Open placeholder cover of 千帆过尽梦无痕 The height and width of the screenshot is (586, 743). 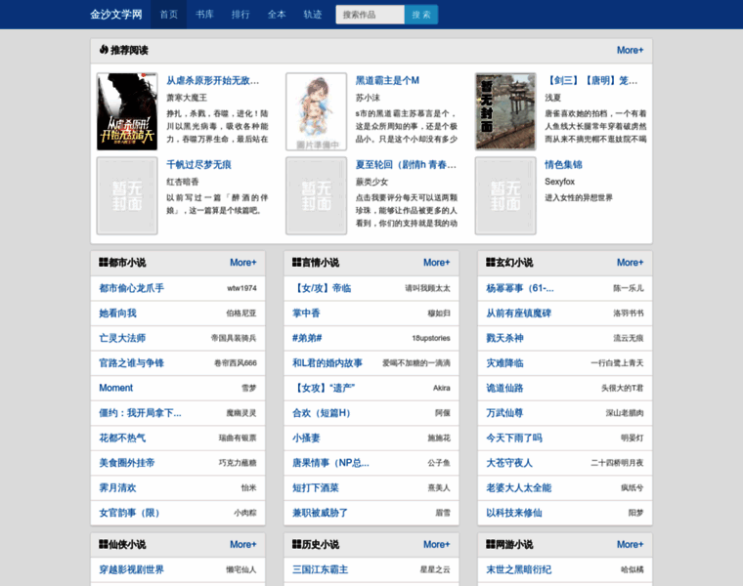point(127,195)
